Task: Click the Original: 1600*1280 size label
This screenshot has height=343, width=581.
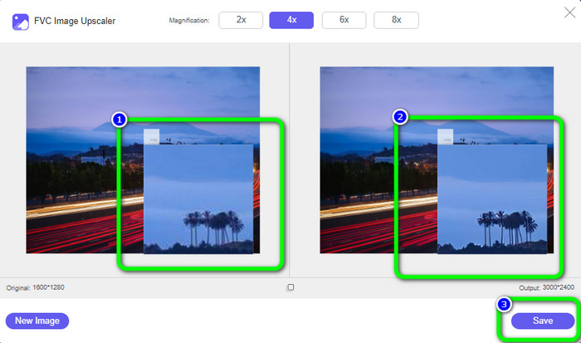Action: (x=35, y=287)
